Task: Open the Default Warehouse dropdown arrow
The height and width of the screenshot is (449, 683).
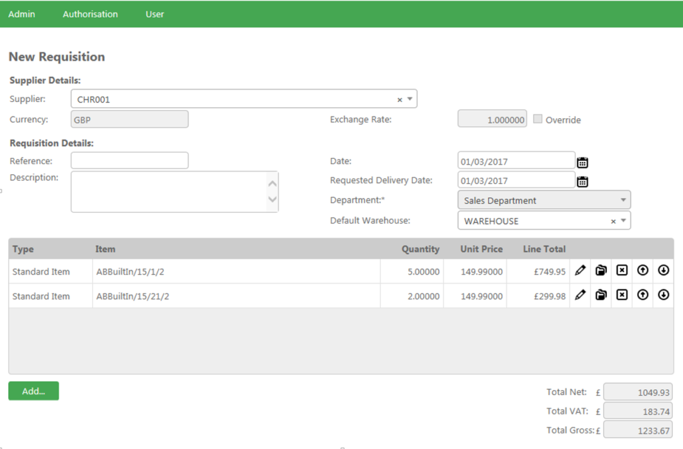Action: (x=624, y=220)
